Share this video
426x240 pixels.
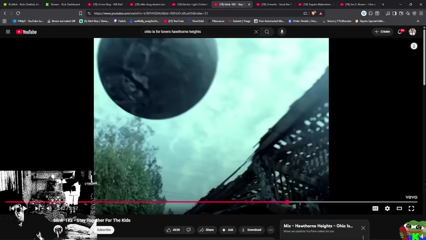(x=207, y=230)
